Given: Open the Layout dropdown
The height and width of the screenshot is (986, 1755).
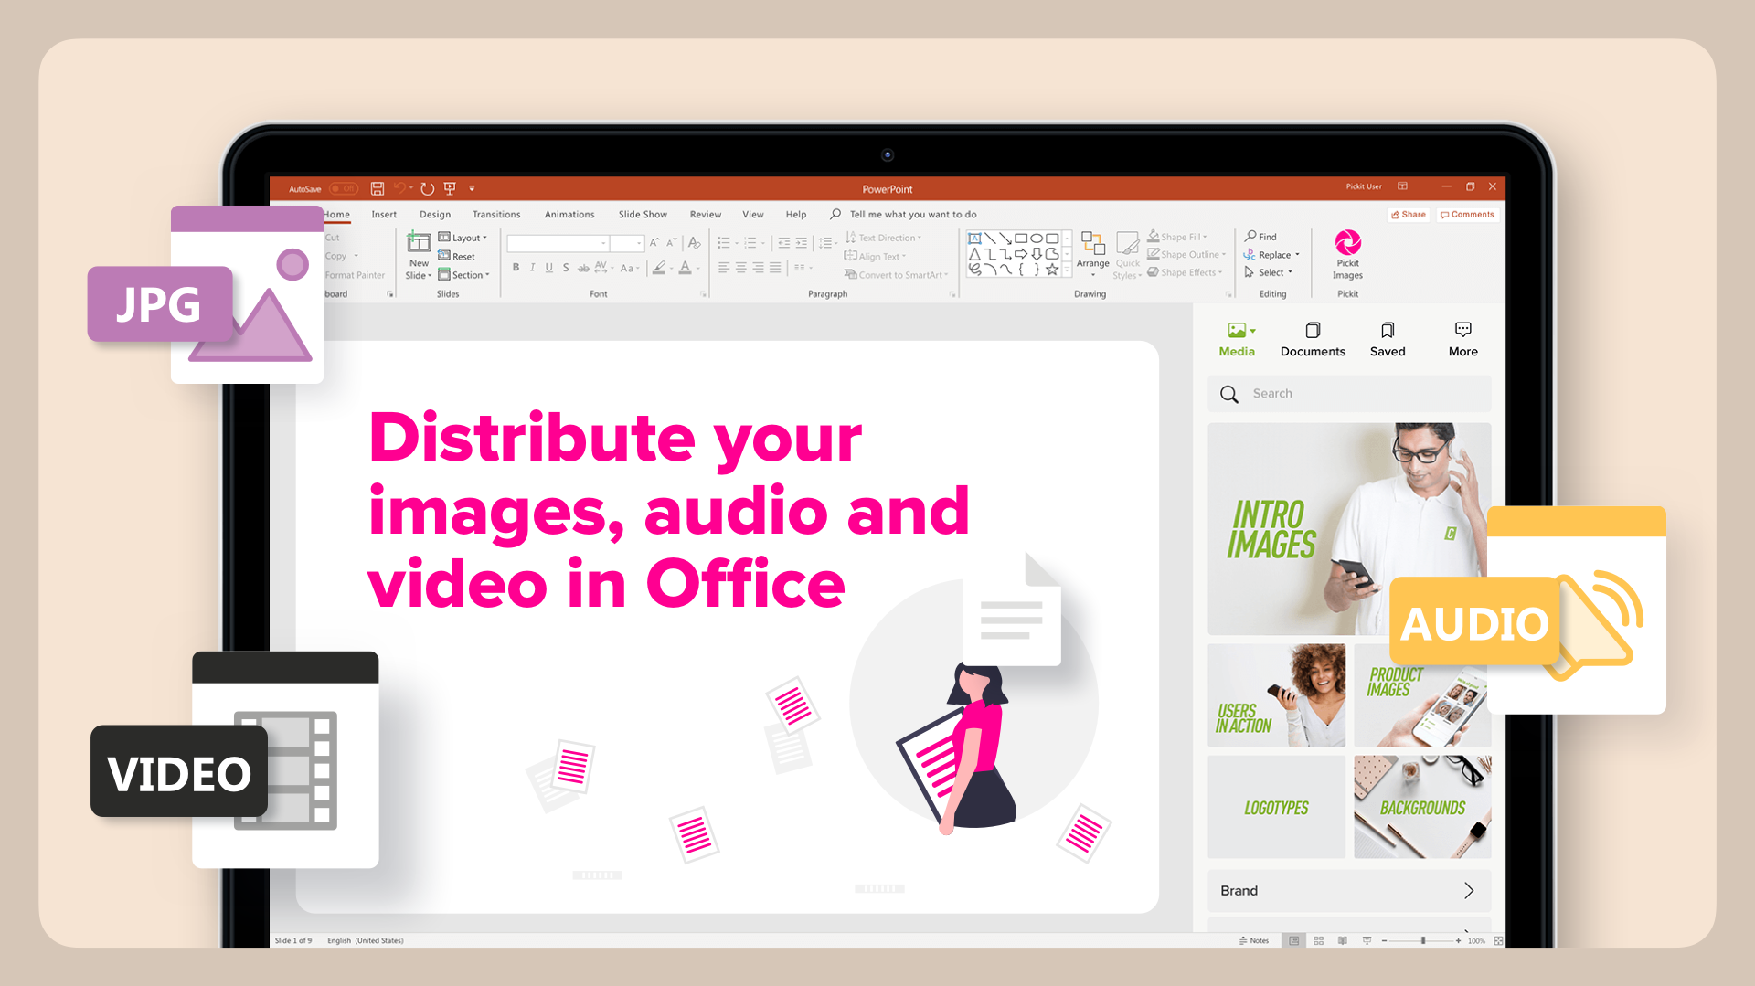Looking at the screenshot, I should [463, 238].
